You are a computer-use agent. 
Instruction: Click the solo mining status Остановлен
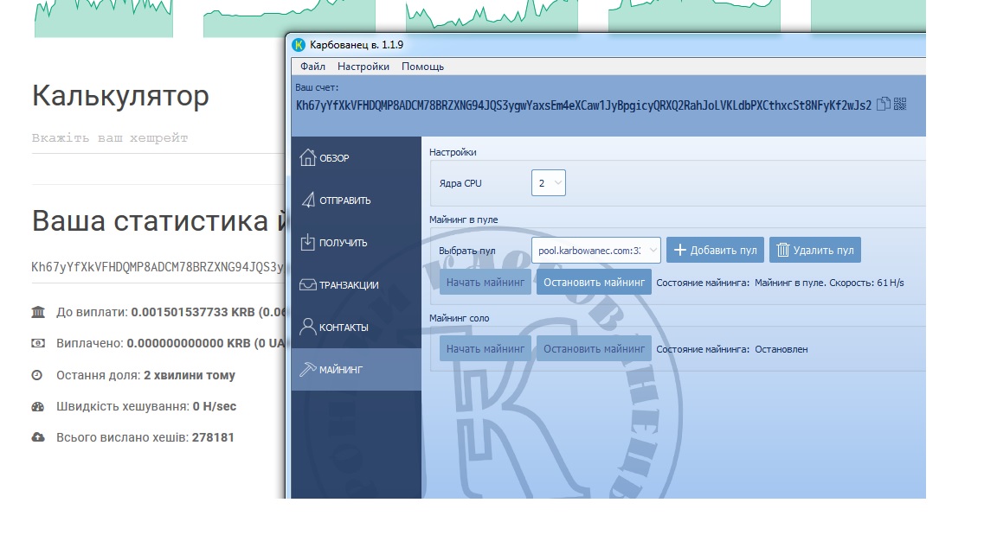click(782, 349)
